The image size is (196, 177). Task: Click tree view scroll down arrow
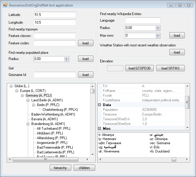pos(93,155)
